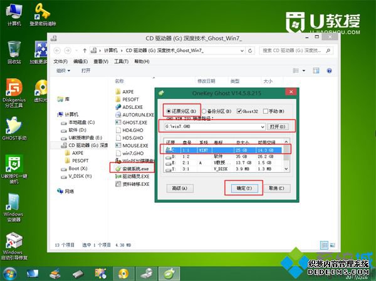Select 安装系统.exe file
376x281 pixels.
[132, 168]
